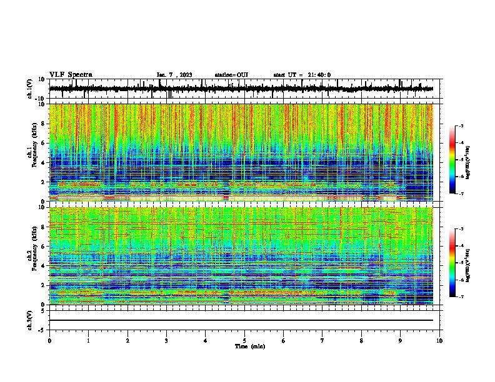Click the '9' tick on the Time axis
Image resolution: width=495 pixels, height=382 pixels.
(400, 341)
